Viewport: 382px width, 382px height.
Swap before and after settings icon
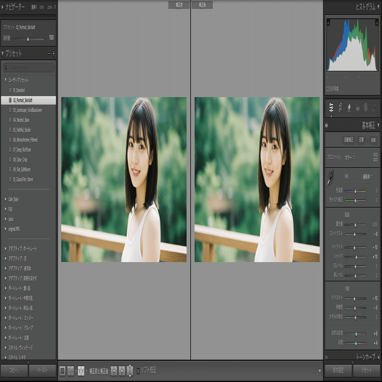[x=130, y=371]
